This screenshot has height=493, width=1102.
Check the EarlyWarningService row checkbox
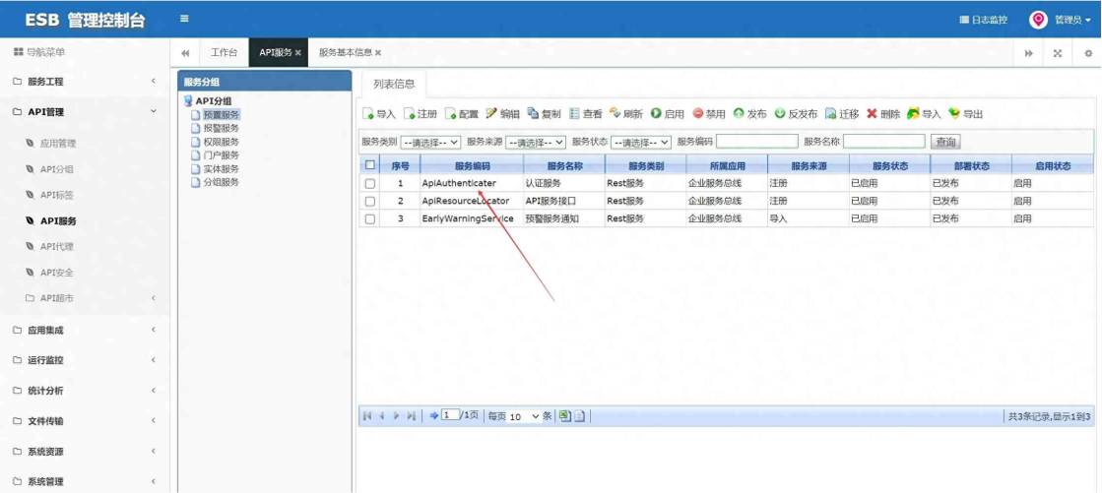[370, 219]
